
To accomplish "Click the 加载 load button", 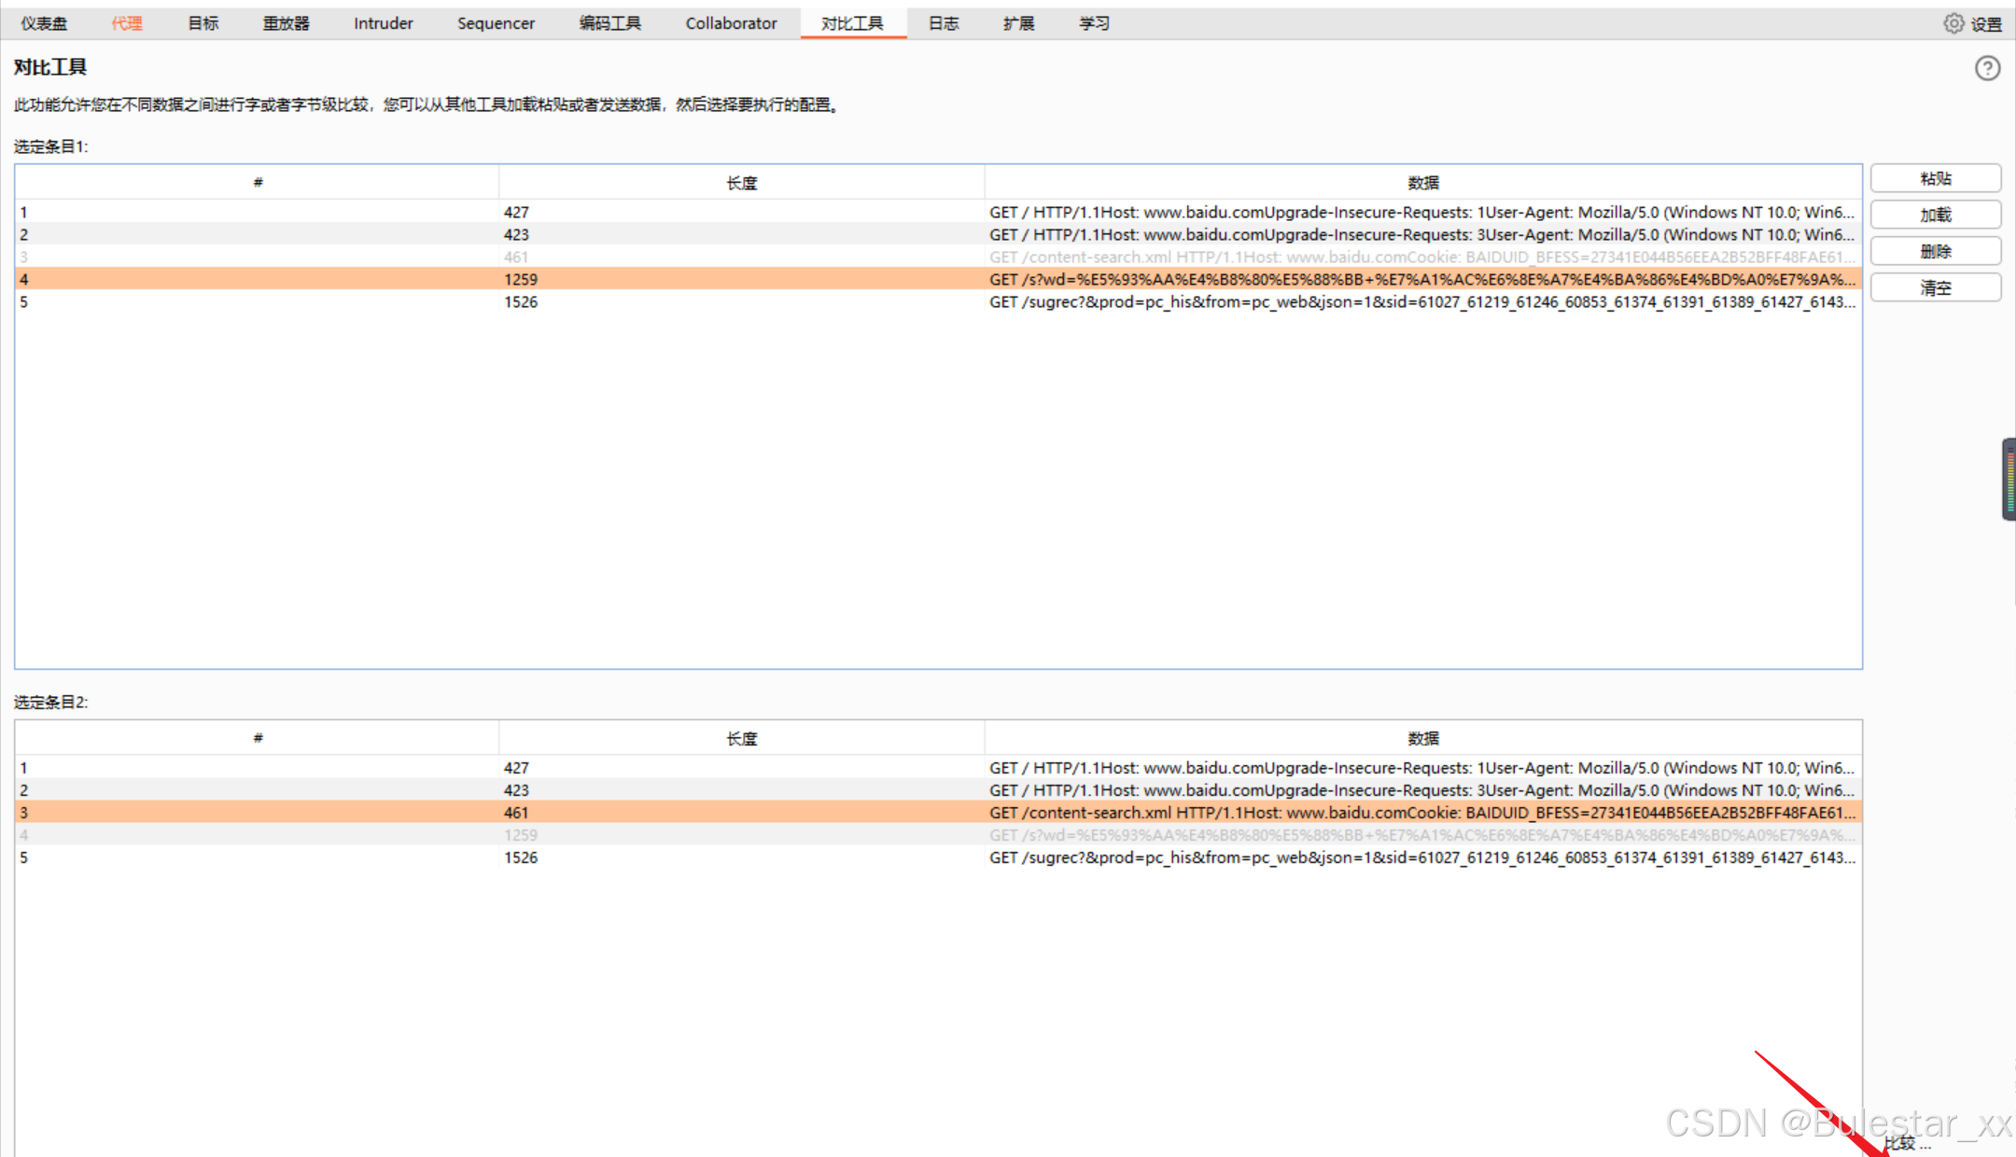I will pyautogui.click(x=1935, y=215).
